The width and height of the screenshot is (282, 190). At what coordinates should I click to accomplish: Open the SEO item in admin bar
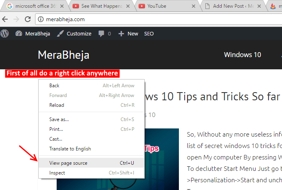[149, 34]
